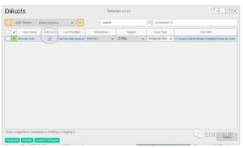The height and width of the screenshot is (148, 243).
Task: Toggle the Auto Sync checkbox for How do I 001
Action: (x=50, y=39)
